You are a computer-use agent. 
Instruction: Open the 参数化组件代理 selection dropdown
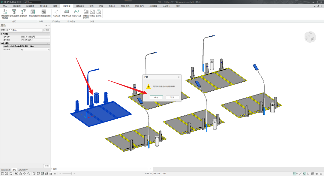click(x=41, y=30)
